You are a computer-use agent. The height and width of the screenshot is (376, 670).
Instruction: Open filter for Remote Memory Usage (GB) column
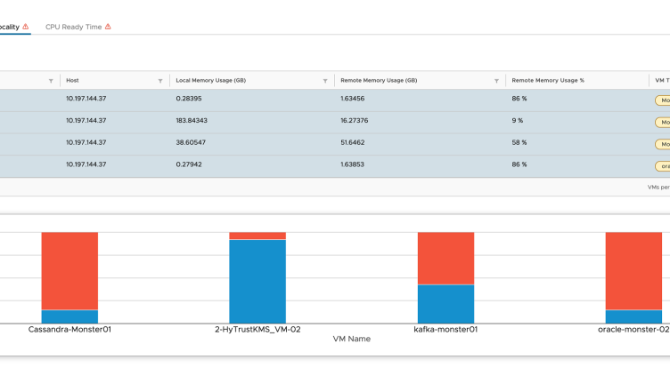coord(496,81)
